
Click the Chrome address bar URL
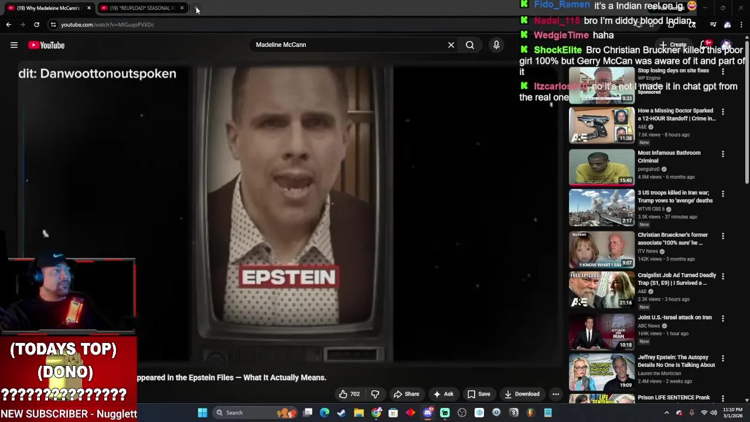107,25
